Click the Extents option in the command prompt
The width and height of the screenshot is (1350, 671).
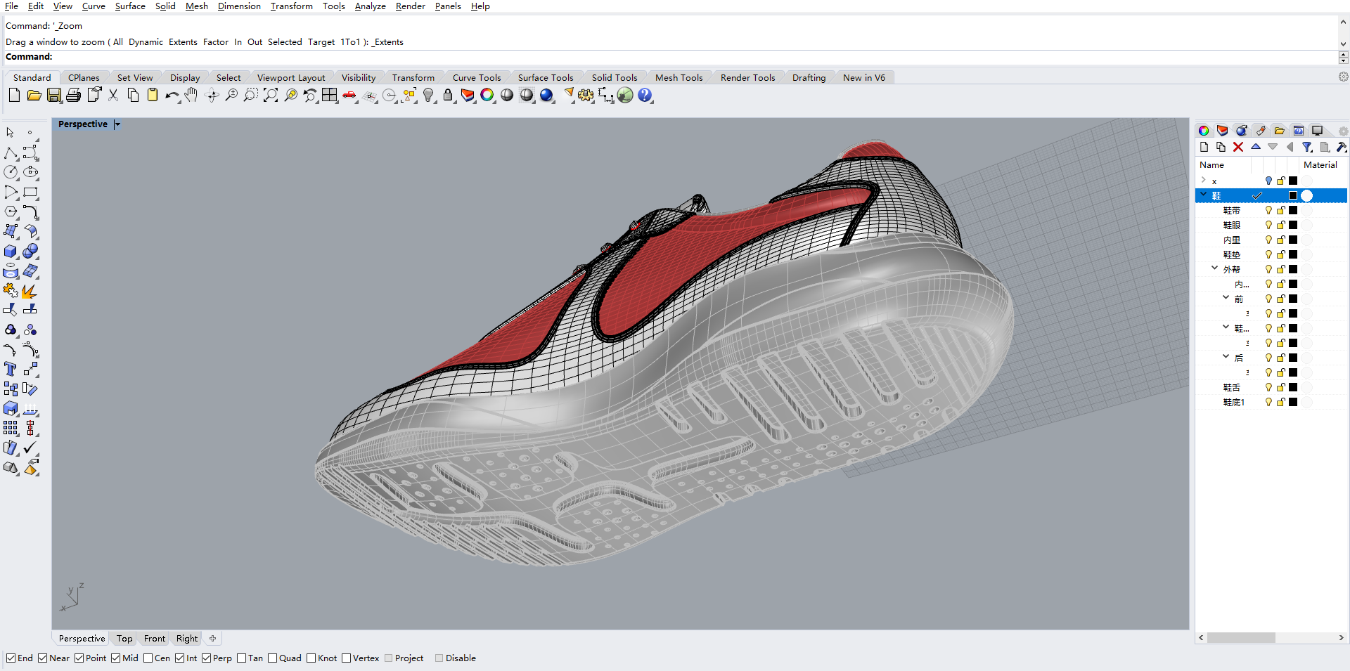[182, 41]
